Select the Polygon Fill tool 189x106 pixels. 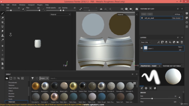click(x=2, y=26)
